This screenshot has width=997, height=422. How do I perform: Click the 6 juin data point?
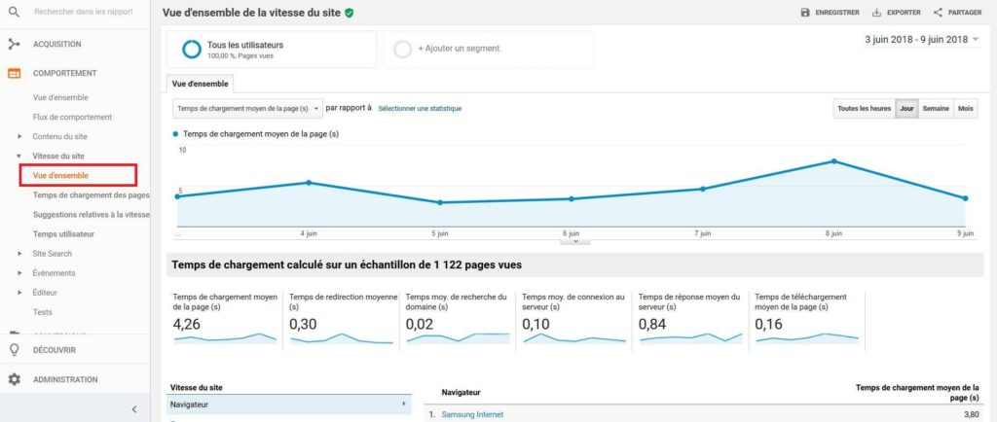click(571, 198)
